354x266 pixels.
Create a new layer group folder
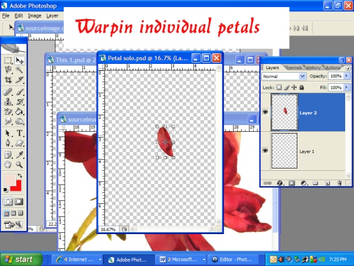pos(316,183)
